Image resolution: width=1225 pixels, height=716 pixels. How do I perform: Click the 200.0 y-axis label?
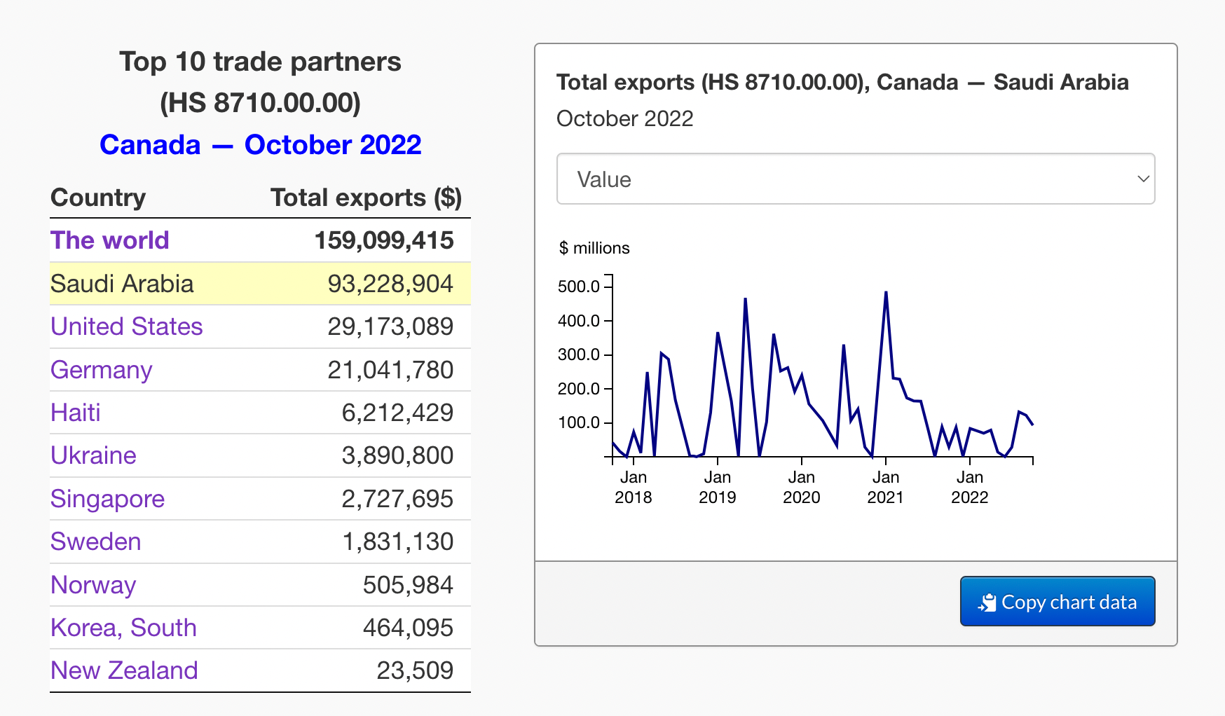(x=579, y=389)
